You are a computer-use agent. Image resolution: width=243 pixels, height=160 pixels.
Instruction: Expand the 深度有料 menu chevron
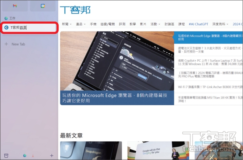[x=227, y=24]
